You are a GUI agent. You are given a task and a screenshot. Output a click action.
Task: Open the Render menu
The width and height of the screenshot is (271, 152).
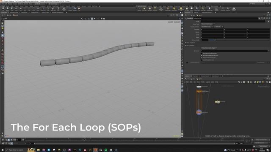coord(10,4)
